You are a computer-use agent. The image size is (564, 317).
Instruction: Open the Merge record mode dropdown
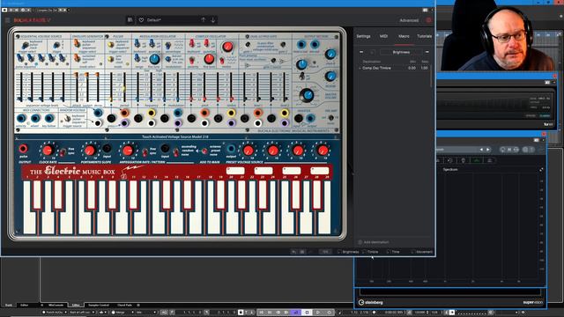[122, 313]
